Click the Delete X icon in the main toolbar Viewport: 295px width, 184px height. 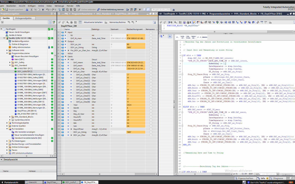pyautogui.click(x=43, y=9)
